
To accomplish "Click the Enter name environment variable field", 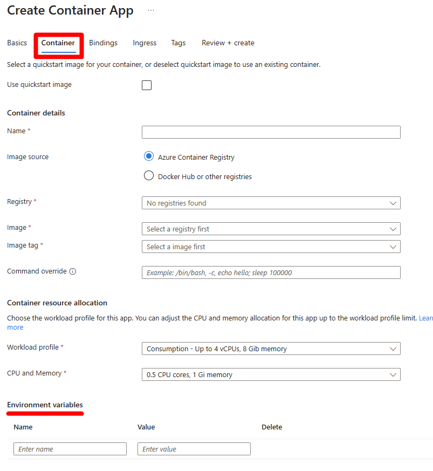I will (x=70, y=448).
